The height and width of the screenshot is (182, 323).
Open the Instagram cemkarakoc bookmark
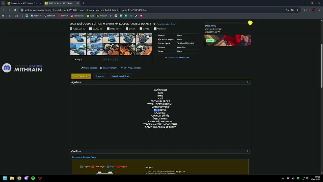77,16
